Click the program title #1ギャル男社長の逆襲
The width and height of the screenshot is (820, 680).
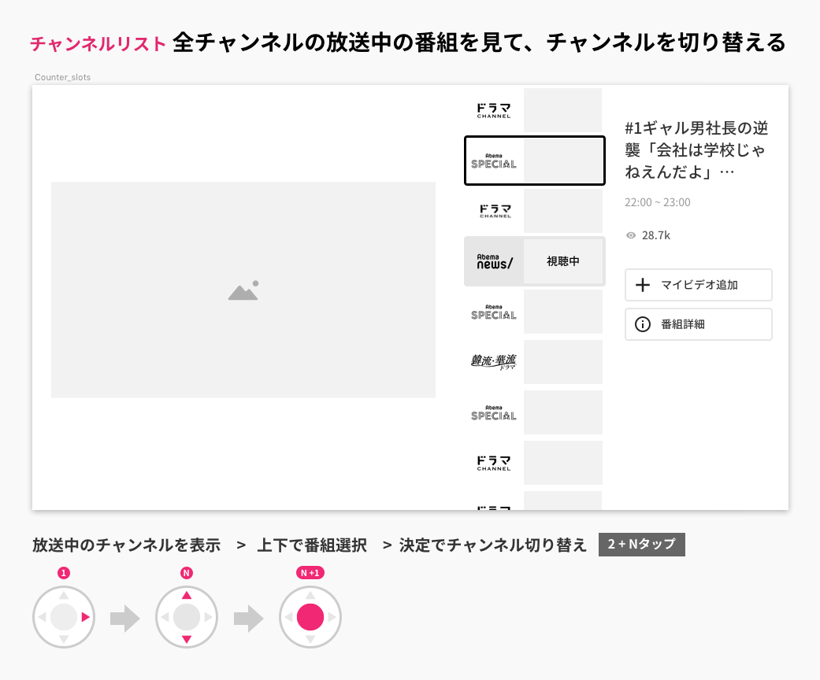(696, 150)
